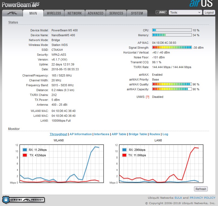Select the antenna value '400 - 25 dBi'
This screenshot has width=218, height=206.
59,105
